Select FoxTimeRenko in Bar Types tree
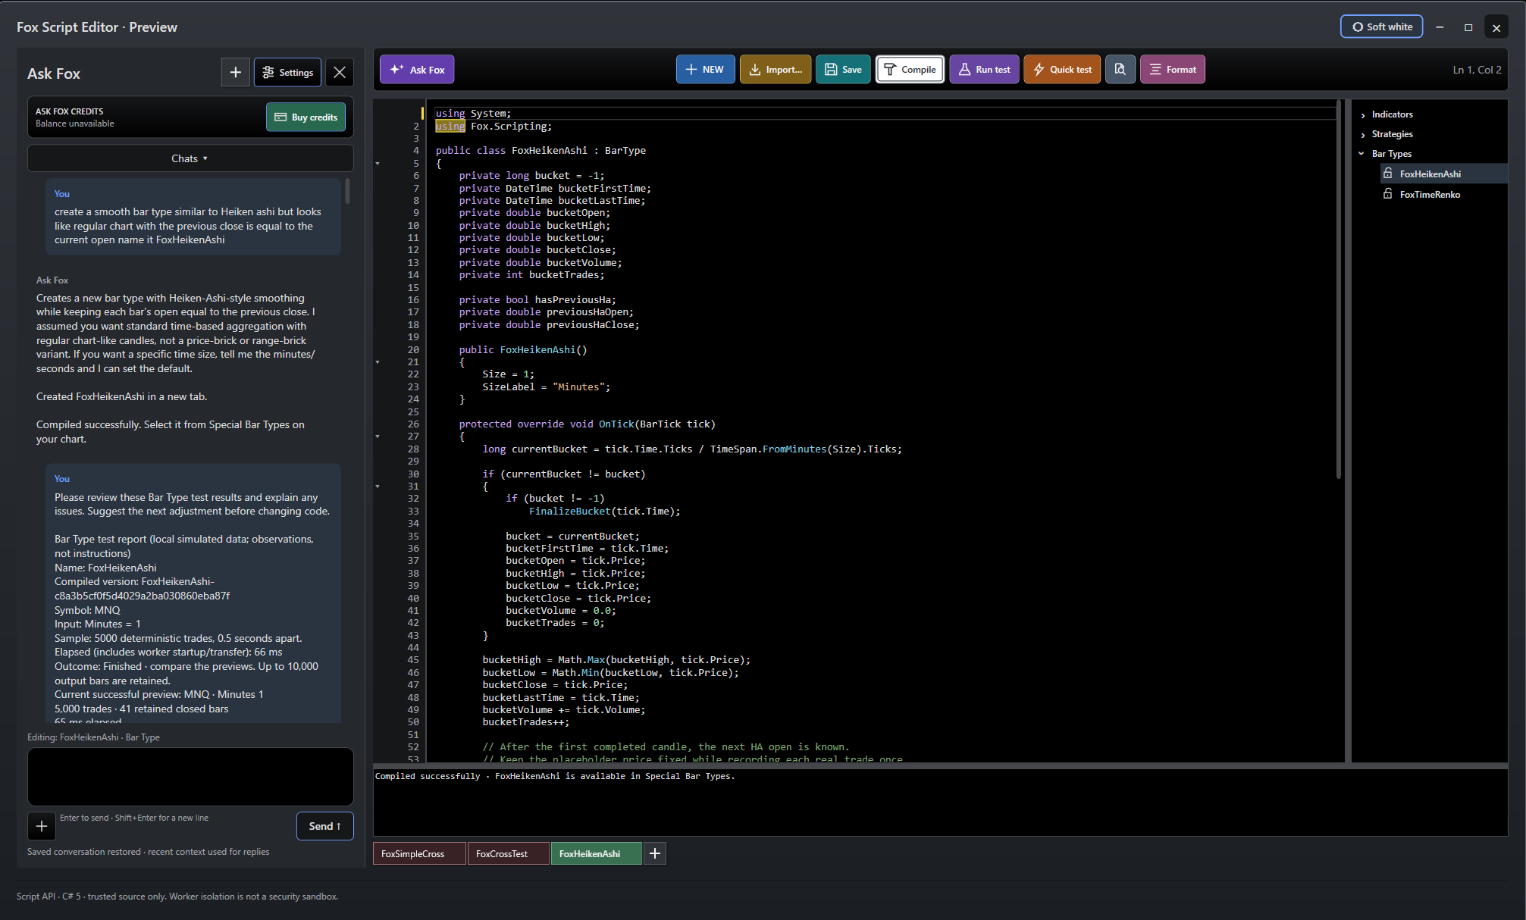 click(x=1430, y=195)
